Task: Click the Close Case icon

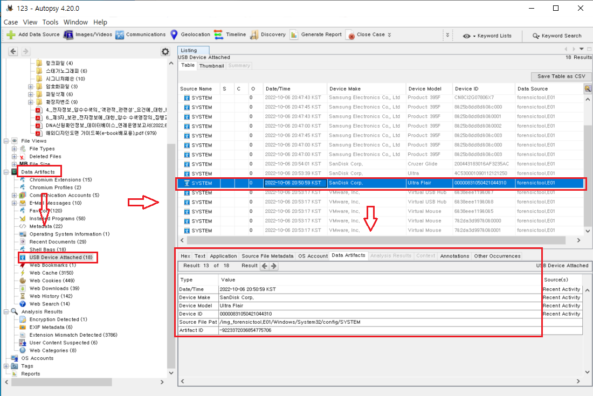Action: 350,35
